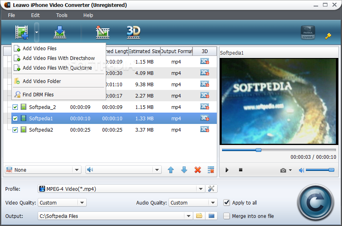342x226 pixels.
Task: Take a snapshot with camera icon
Action: [283, 170]
